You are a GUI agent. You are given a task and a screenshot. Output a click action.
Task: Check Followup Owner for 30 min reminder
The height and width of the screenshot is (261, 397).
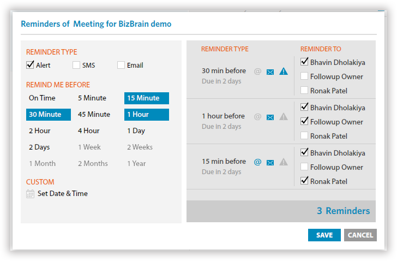click(304, 76)
